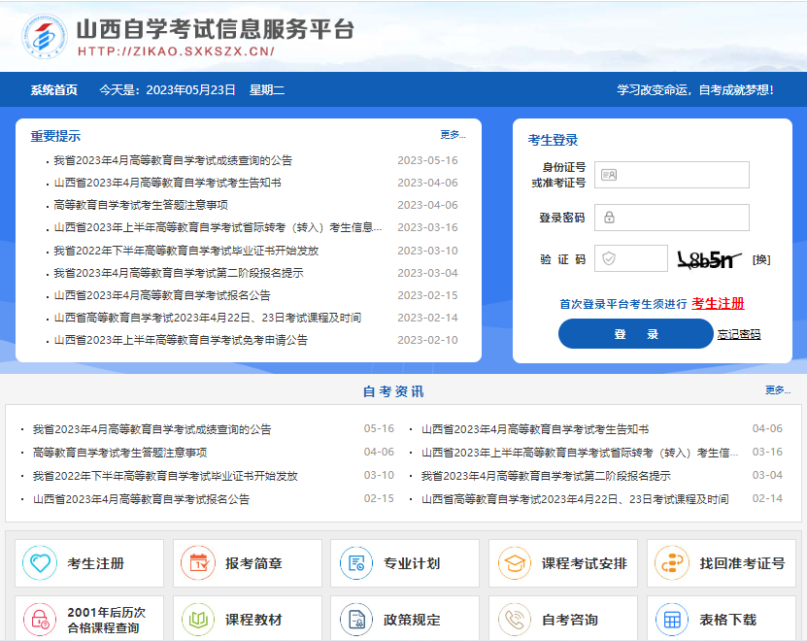Image resolution: width=807 pixels, height=641 pixels.
Task: Click into the 登录密码 field
Action: pos(672,218)
